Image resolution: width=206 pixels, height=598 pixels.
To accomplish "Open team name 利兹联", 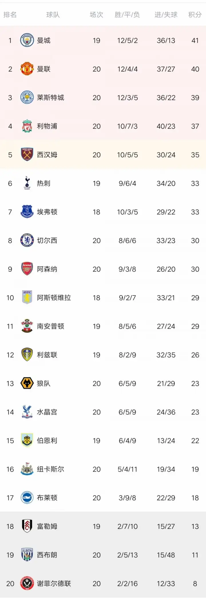I will (x=47, y=355).
